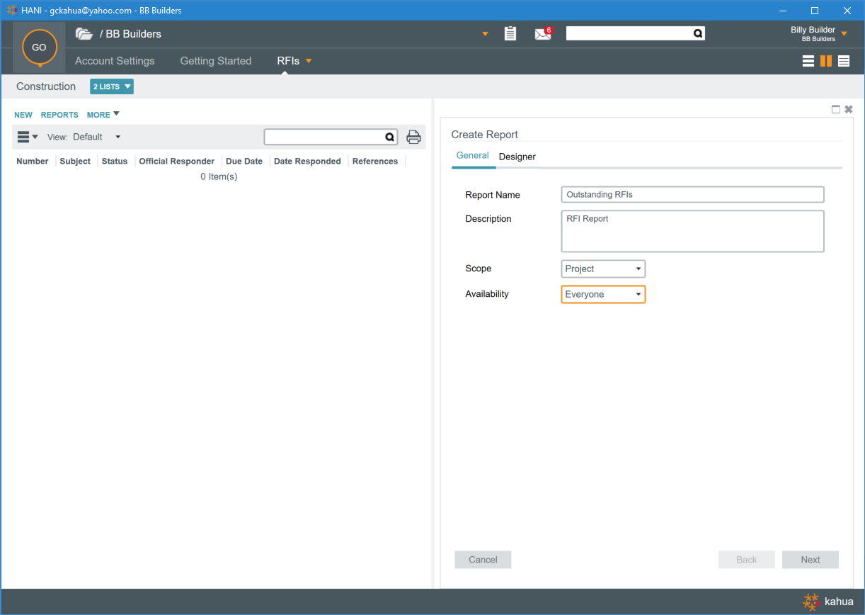Select the list-view layout icon
This screenshot has width=865, height=615.
click(844, 61)
